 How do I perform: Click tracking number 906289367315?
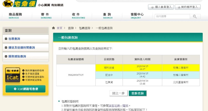(x=76, y=75)
